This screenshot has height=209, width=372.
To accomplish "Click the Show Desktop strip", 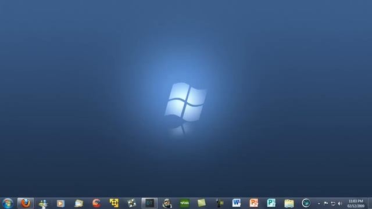I will click(x=370, y=203).
